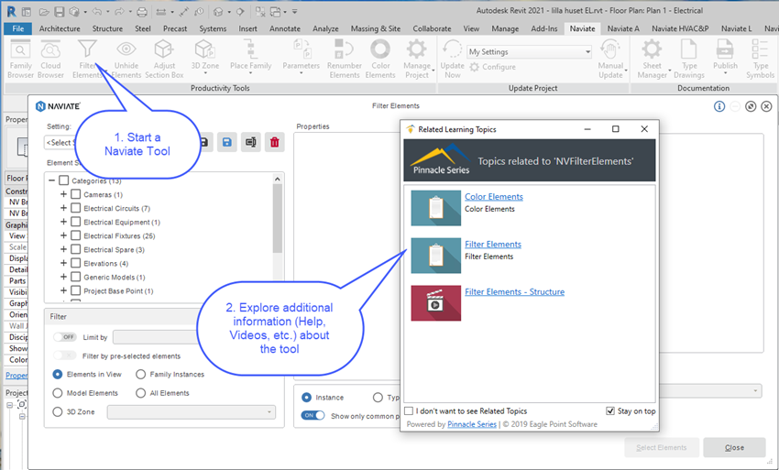Start the Renumber Elements tool

(x=345, y=60)
